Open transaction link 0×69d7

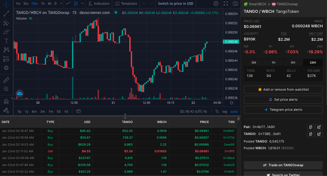click(x=229, y=131)
